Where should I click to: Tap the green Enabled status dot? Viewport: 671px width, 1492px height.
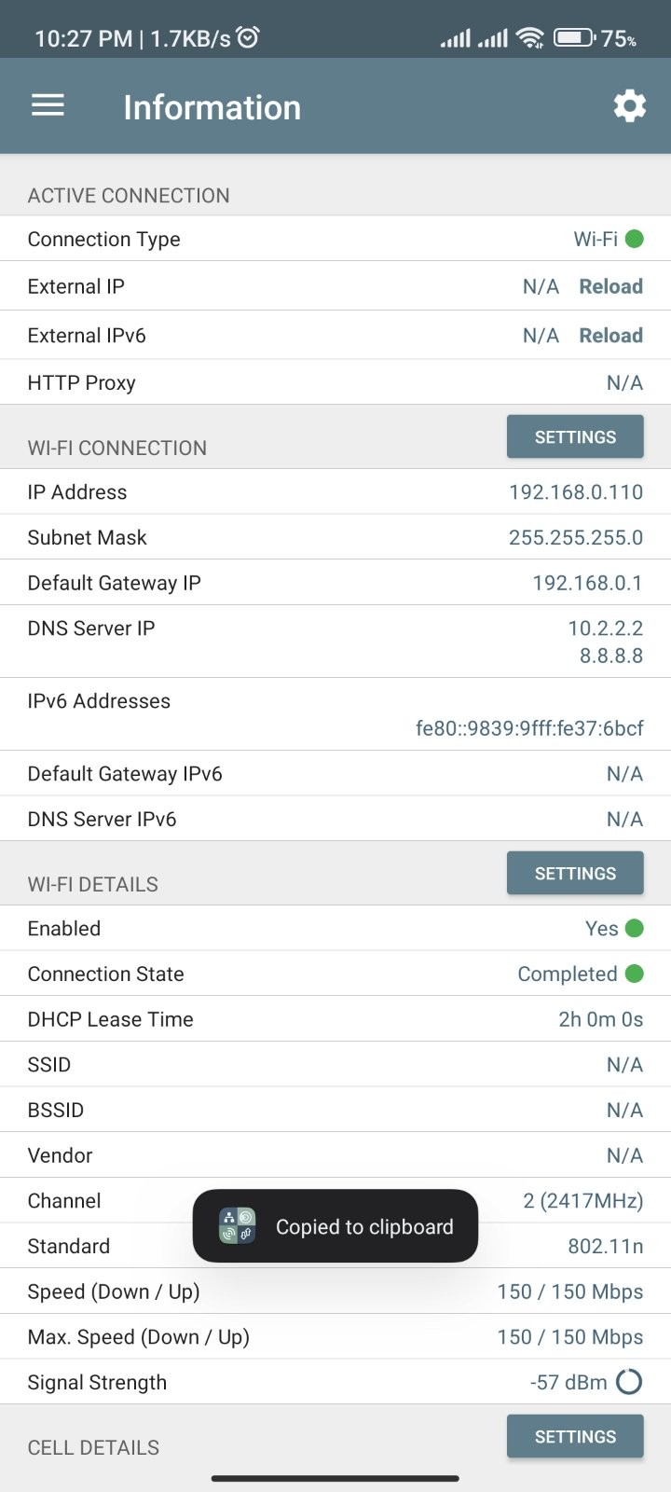[x=635, y=928]
